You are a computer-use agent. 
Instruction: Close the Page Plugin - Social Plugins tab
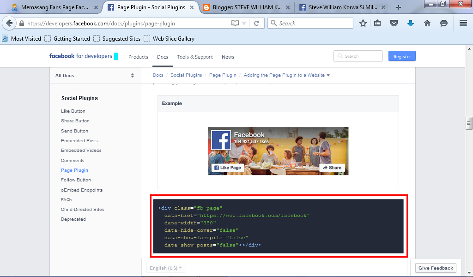click(x=192, y=7)
